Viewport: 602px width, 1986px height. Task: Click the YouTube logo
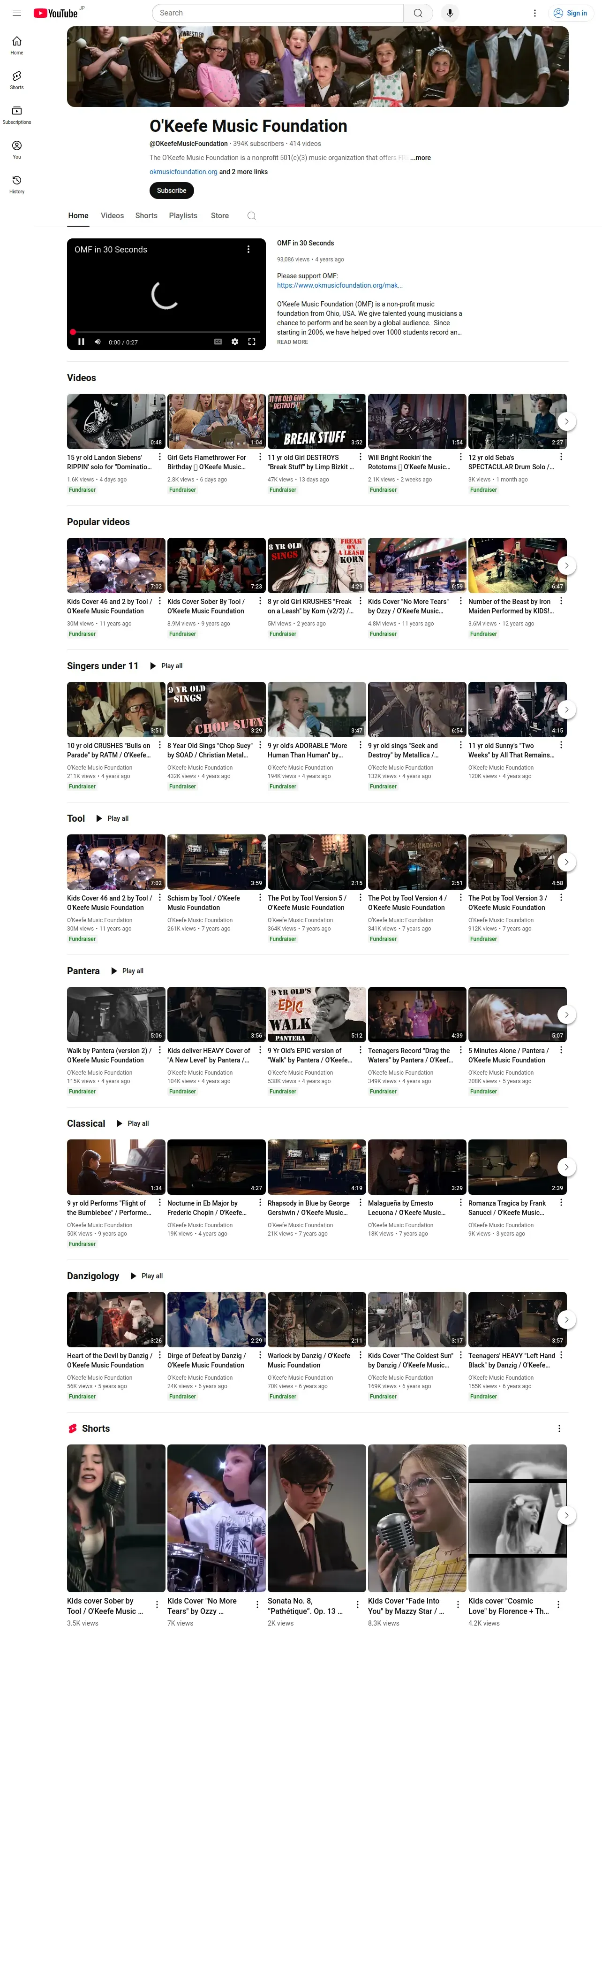click(55, 13)
